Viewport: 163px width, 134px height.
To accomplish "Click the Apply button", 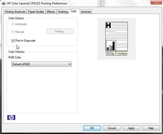I will click(131, 128).
